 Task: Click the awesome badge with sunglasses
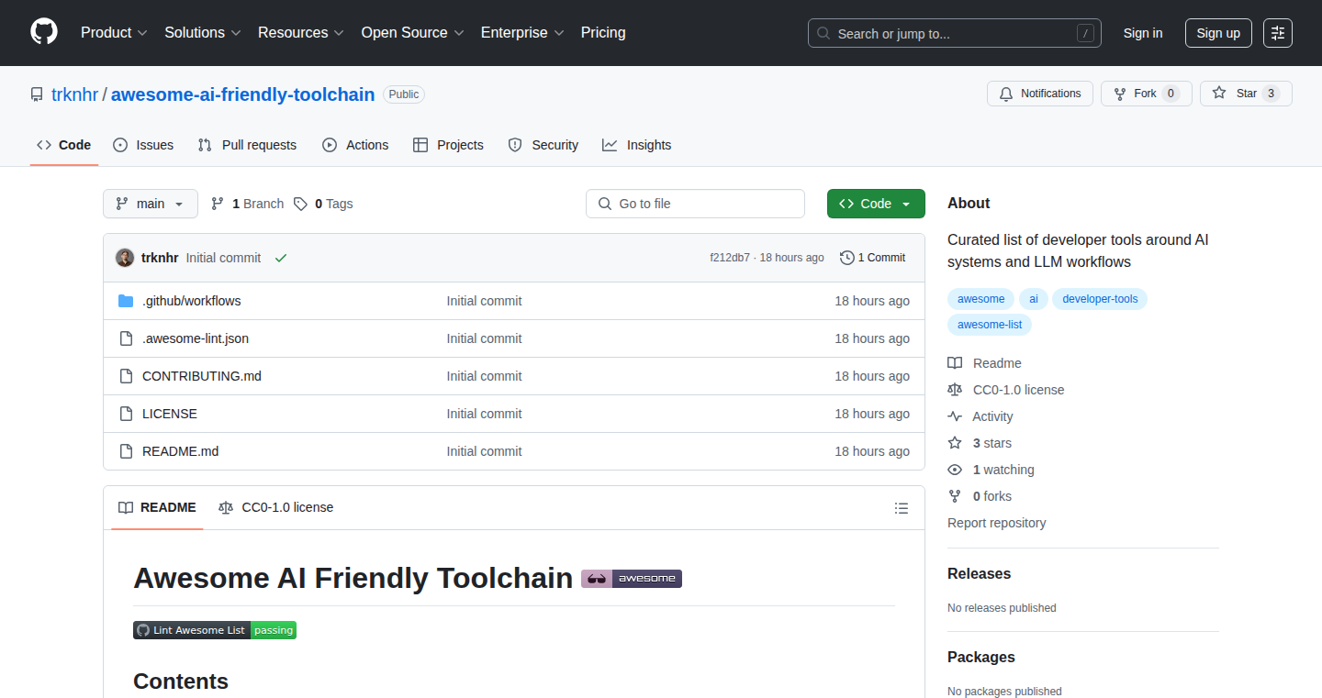coord(632,579)
